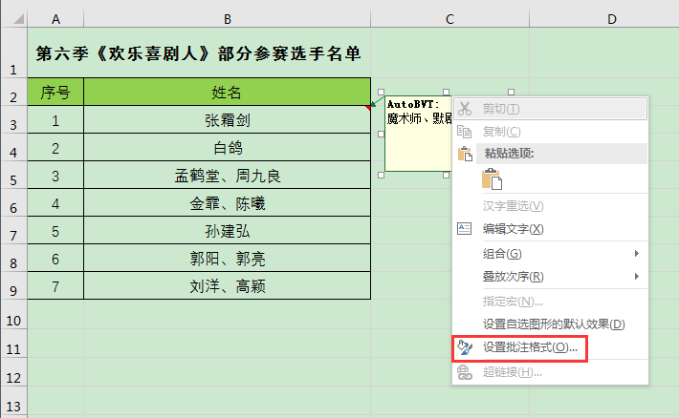Click cell containing 张霜剑
The image size is (679, 418).
click(x=227, y=119)
